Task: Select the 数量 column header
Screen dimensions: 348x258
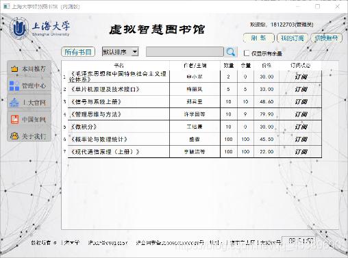Action: (x=229, y=66)
